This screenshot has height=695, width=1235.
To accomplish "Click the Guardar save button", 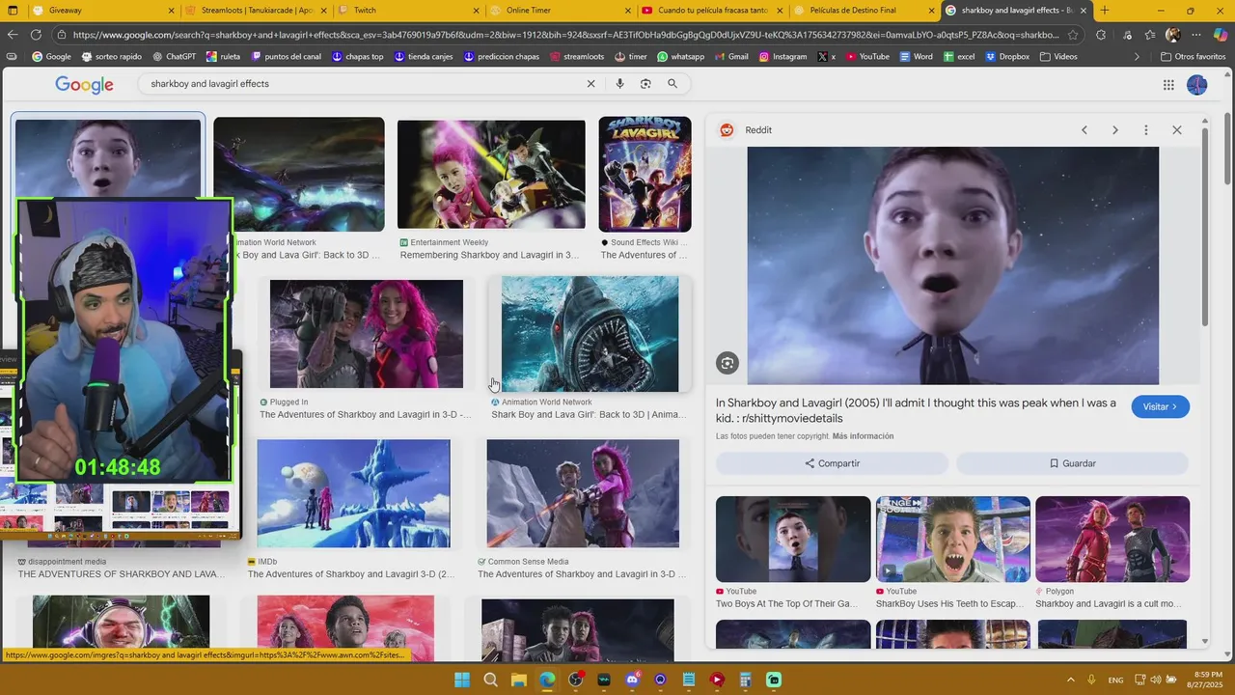I will point(1072,463).
